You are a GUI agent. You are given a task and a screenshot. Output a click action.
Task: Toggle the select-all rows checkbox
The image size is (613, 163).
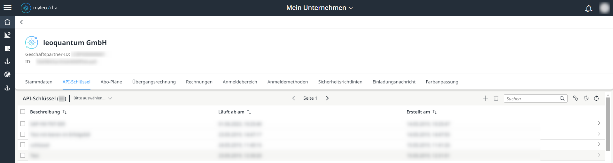click(23, 112)
